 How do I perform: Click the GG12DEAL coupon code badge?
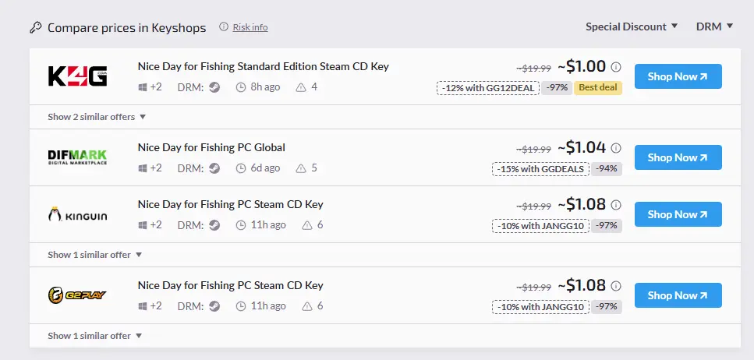pos(488,88)
